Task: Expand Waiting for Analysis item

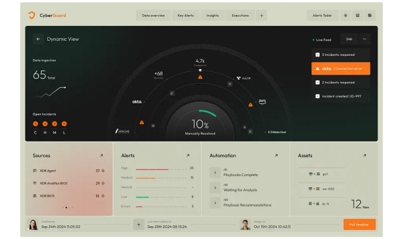Action: pyautogui.click(x=215, y=188)
